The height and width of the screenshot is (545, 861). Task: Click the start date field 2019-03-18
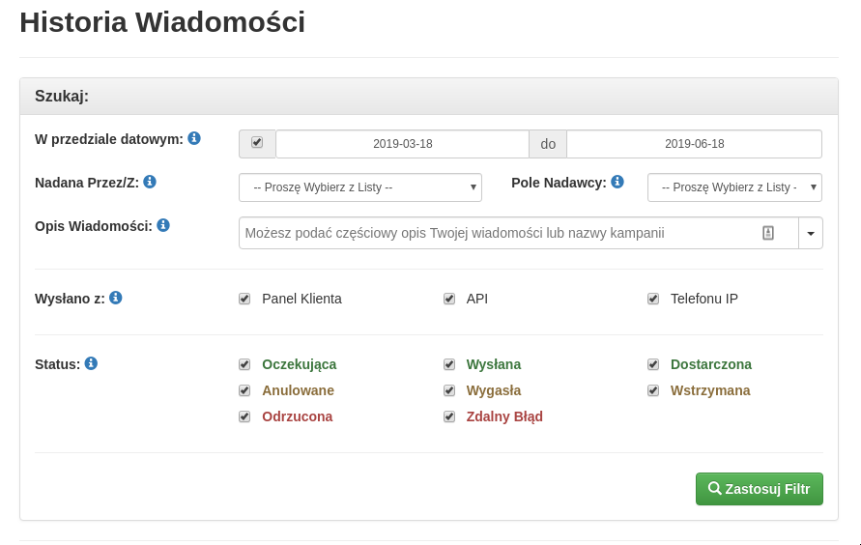coord(402,144)
